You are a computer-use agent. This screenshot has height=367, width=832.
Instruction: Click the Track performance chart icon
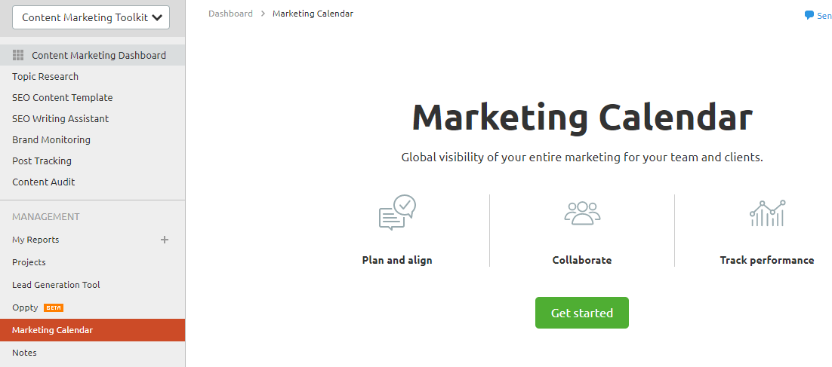click(767, 213)
